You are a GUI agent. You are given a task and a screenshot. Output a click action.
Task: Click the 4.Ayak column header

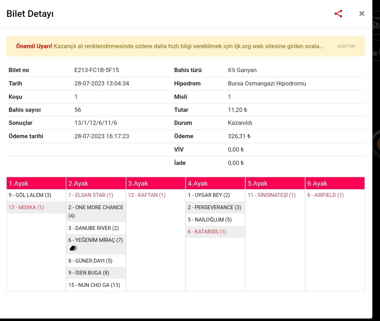215,183
